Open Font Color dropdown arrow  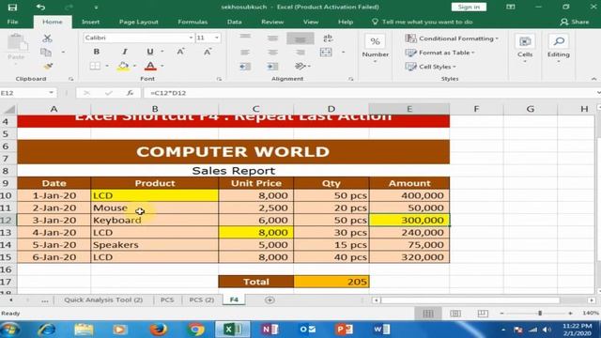162,66
